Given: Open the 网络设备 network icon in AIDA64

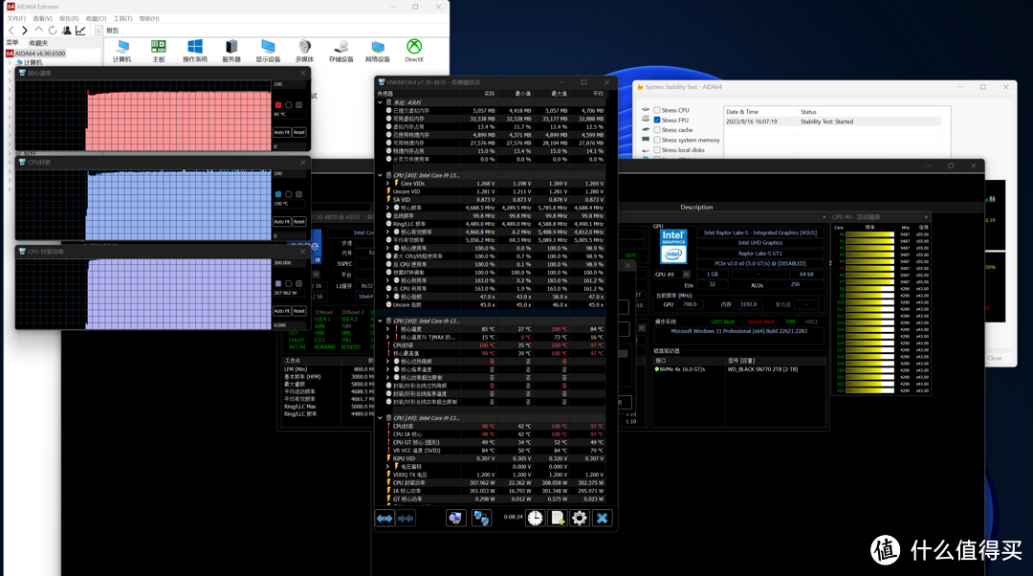Looking at the screenshot, I should (378, 51).
